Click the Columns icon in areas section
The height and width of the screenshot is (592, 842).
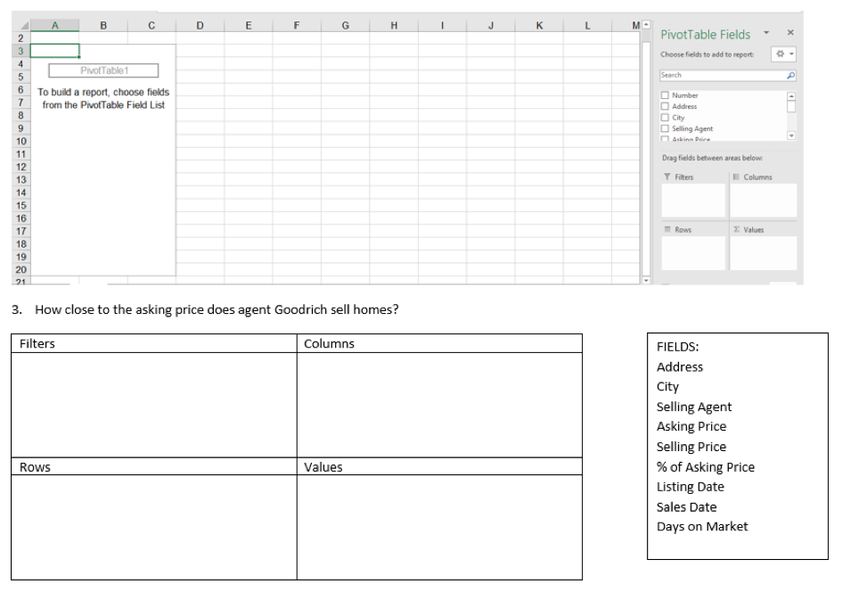pos(736,176)
